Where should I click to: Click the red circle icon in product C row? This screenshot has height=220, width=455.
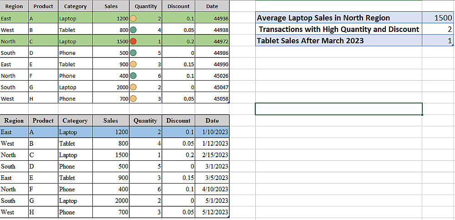(133, 41)
